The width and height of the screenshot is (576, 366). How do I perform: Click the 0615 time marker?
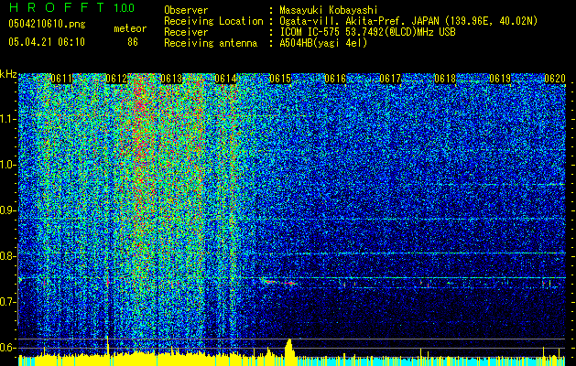click(280, 79)
